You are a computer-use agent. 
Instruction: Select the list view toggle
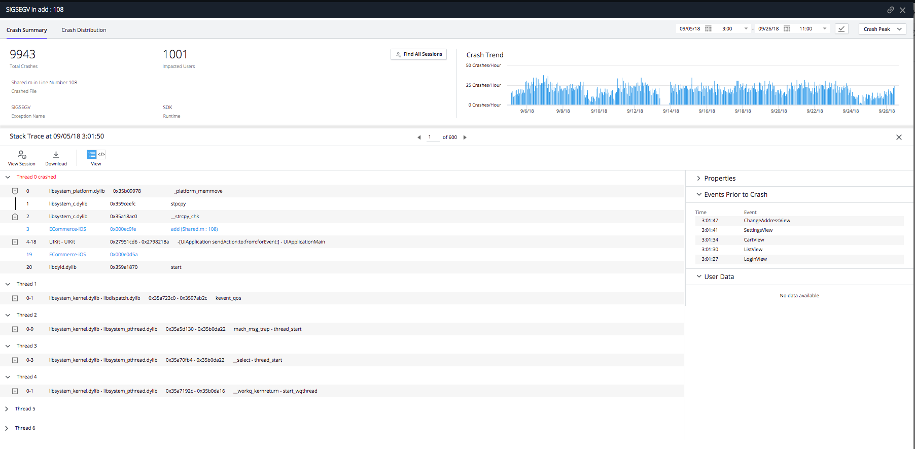92,154
